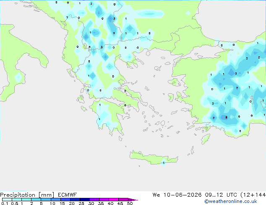Click the legend label '25'

point(81,203)
